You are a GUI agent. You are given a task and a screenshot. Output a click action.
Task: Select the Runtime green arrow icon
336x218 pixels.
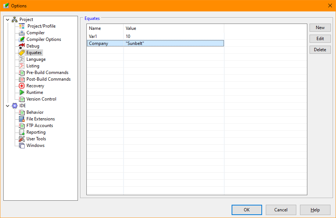point(22,92)
